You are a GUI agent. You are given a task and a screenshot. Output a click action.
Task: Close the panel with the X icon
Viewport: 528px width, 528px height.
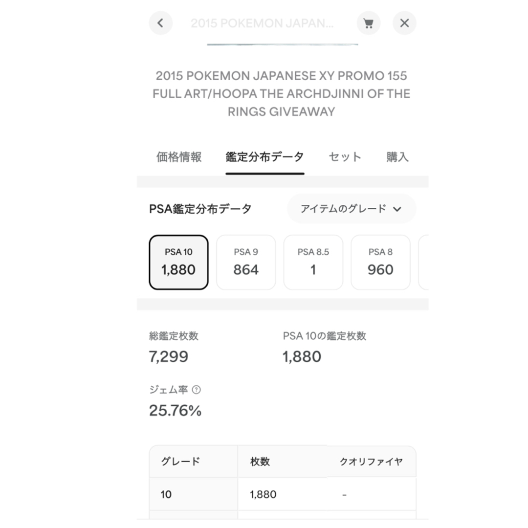tap(404, 23)
